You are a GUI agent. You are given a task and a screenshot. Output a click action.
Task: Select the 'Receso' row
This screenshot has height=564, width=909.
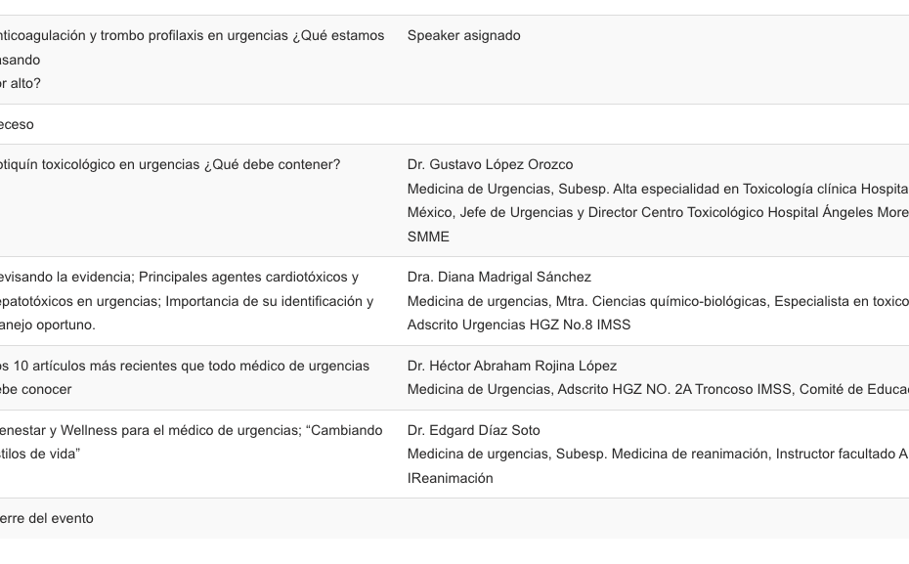pos(454,124)
